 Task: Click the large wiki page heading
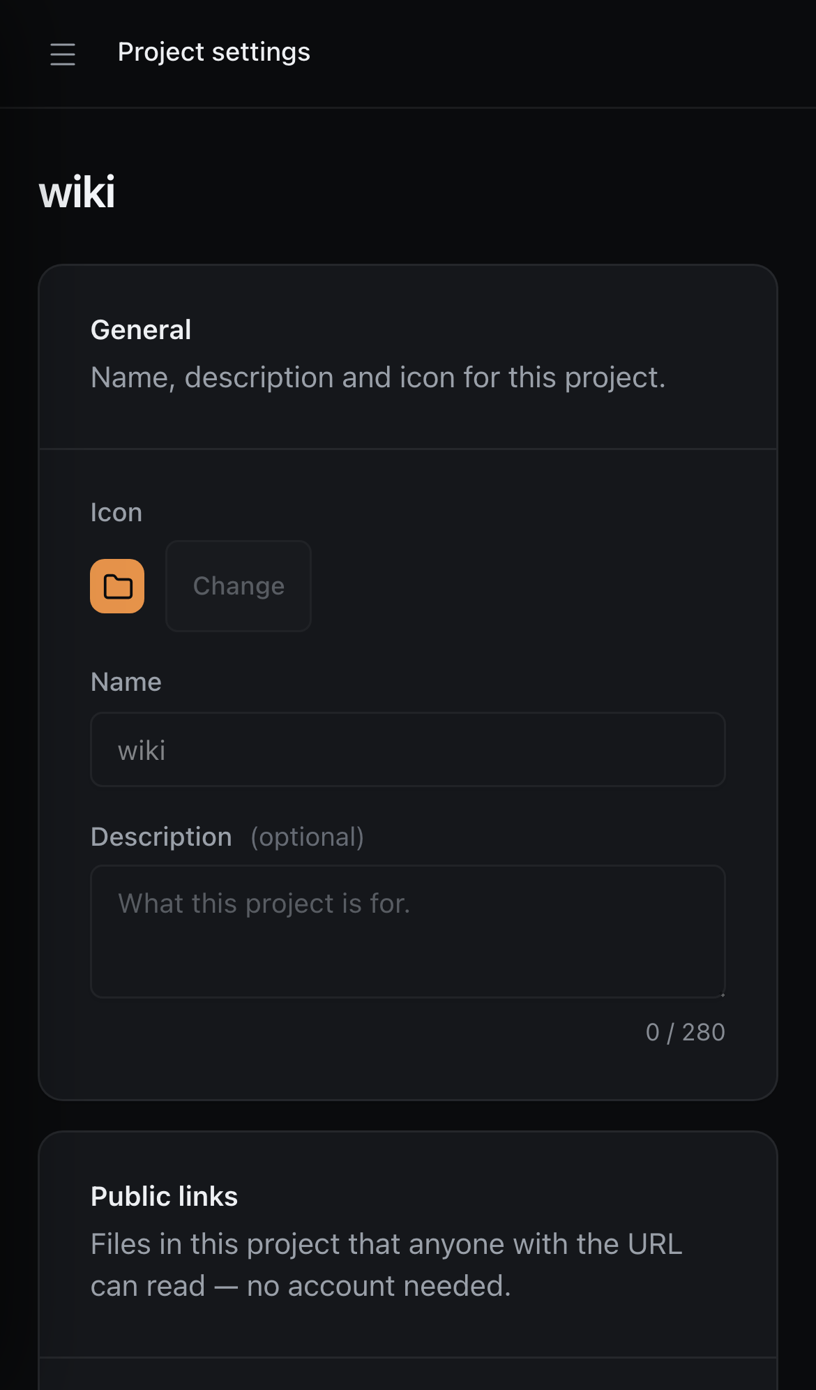click(x=77, y=192)
